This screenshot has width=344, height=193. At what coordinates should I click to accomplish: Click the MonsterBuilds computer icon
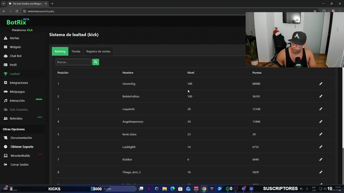pos(6,155)
